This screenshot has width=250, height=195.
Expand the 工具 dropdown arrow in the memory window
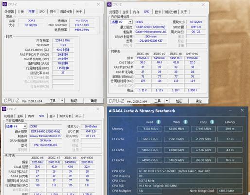[62, 100]
